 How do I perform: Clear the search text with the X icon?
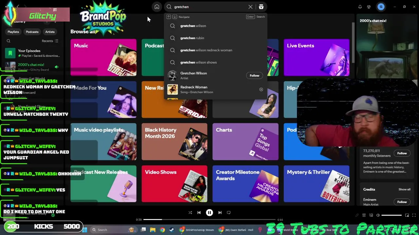[x=250, y=7]
